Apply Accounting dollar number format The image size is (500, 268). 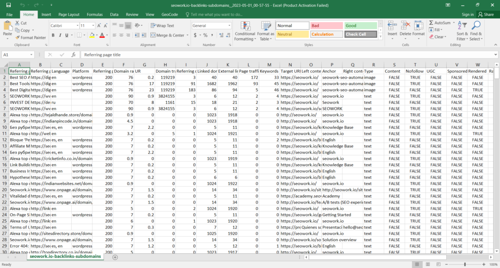click(x=195, y=35)
